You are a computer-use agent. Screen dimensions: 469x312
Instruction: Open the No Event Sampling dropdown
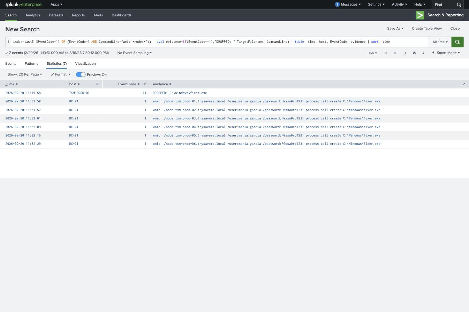[x=134, y=53]
